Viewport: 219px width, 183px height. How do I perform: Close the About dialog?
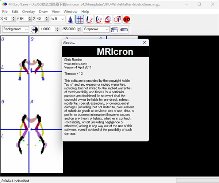point(145,42)
